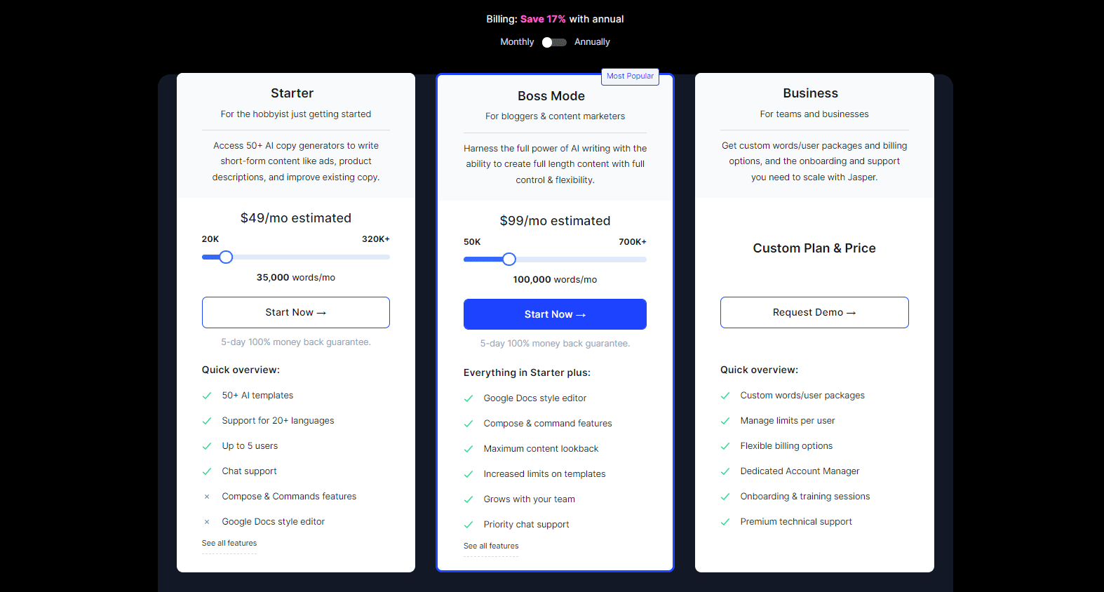Viewport: 1104px width, 592px height.
Task: Click Start Now in the Starter plan
Action: pyautogui.click(x=296, y=312)
